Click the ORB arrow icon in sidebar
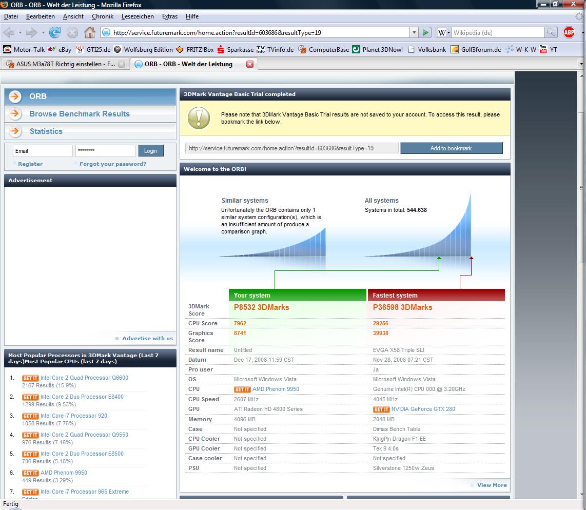Image resolution: width=586 pixels, height=510 pixels. click(x=15, y=96)
